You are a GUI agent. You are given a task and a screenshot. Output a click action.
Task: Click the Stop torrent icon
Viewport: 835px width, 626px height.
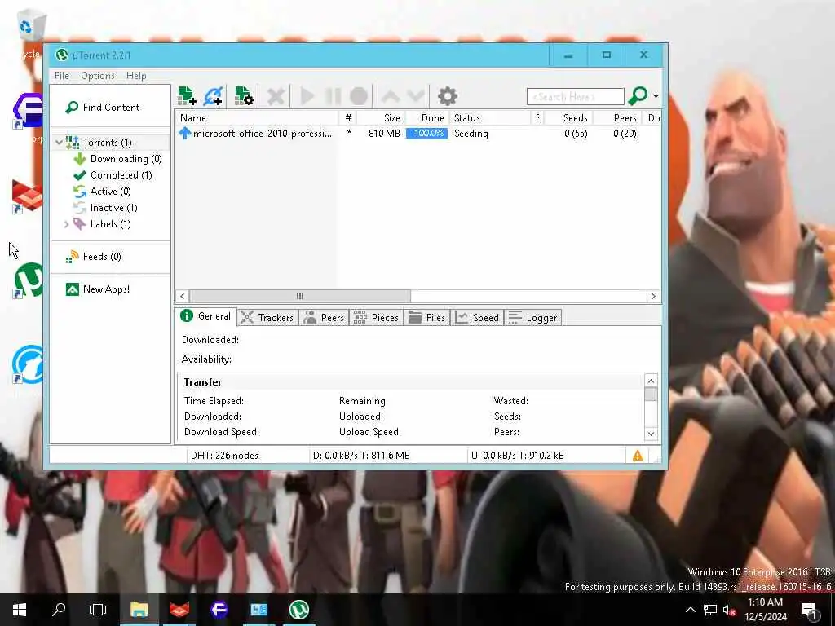click(x=359, y=96)
